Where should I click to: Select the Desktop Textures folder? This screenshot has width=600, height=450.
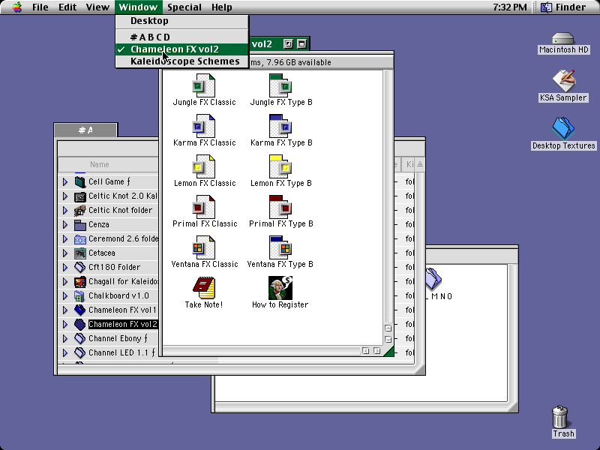point(563,128)
